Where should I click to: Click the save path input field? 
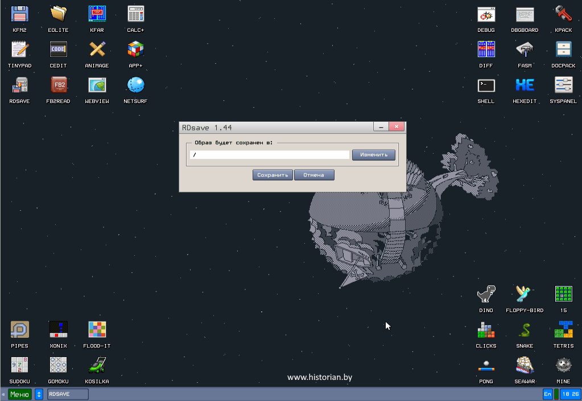pyautogui.click(x=269, y=154)
